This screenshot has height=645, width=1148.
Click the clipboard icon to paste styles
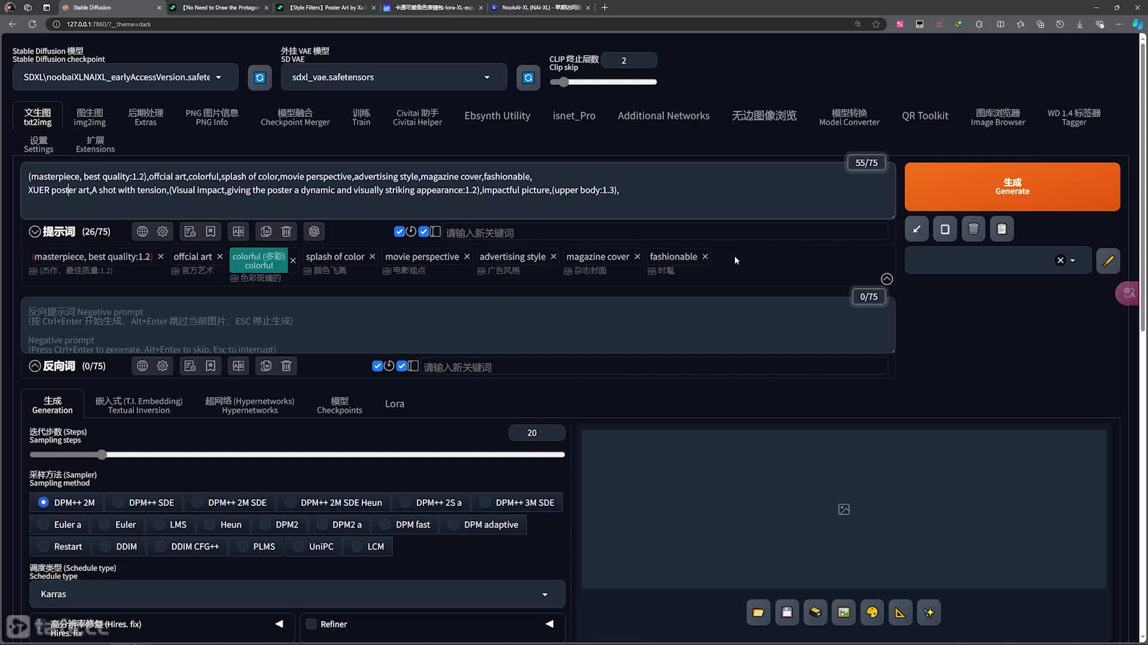click(1002, 229)
